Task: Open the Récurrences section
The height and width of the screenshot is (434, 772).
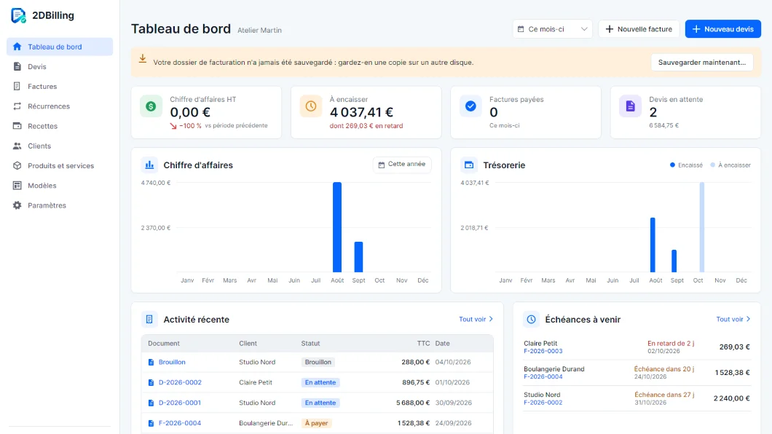Action: tap(60, 106)
